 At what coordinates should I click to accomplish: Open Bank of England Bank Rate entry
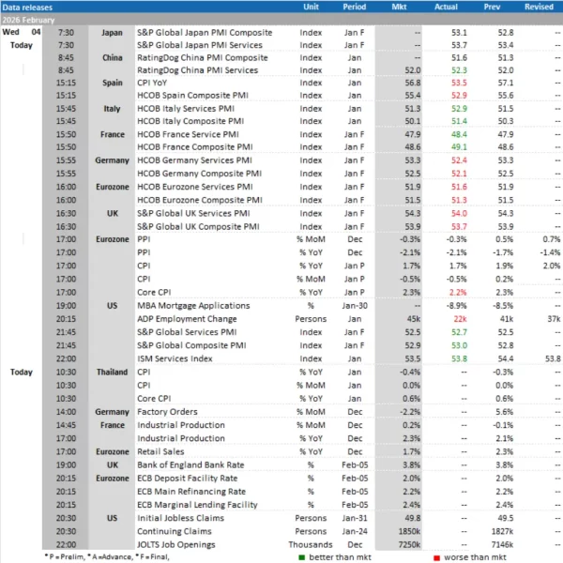(x=187, y=463)
